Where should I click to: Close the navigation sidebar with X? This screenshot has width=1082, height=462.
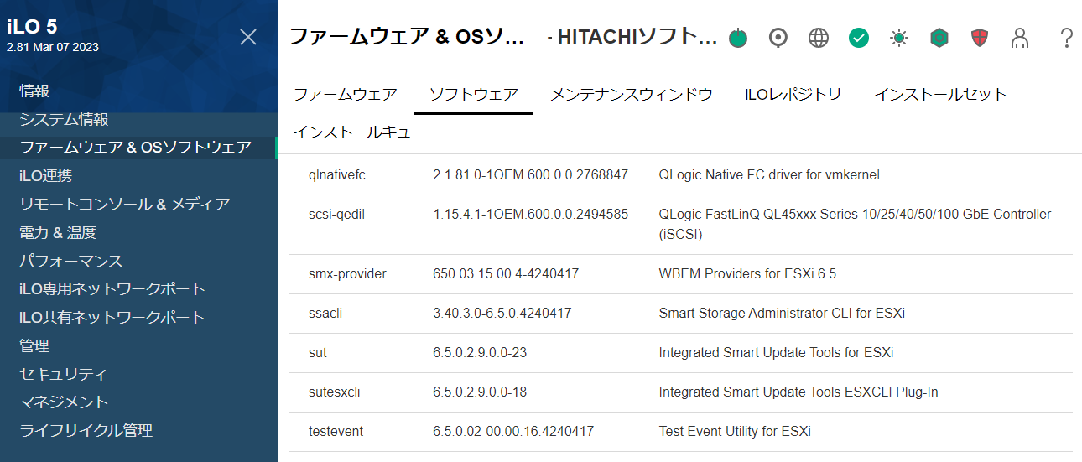pyautogui.click(x=248, y=37)
